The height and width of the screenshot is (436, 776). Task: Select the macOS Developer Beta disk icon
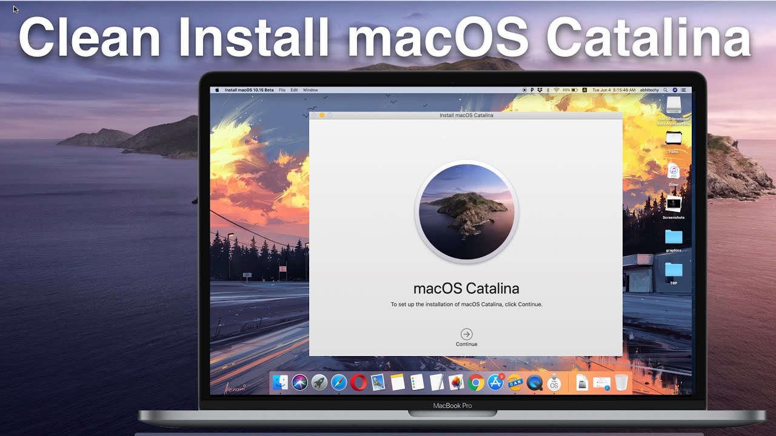(674, 106)
